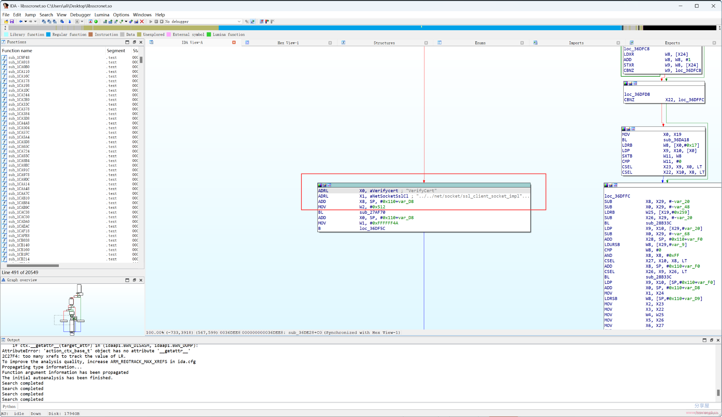Click the blue region of navigation band

tap(420, 28)
